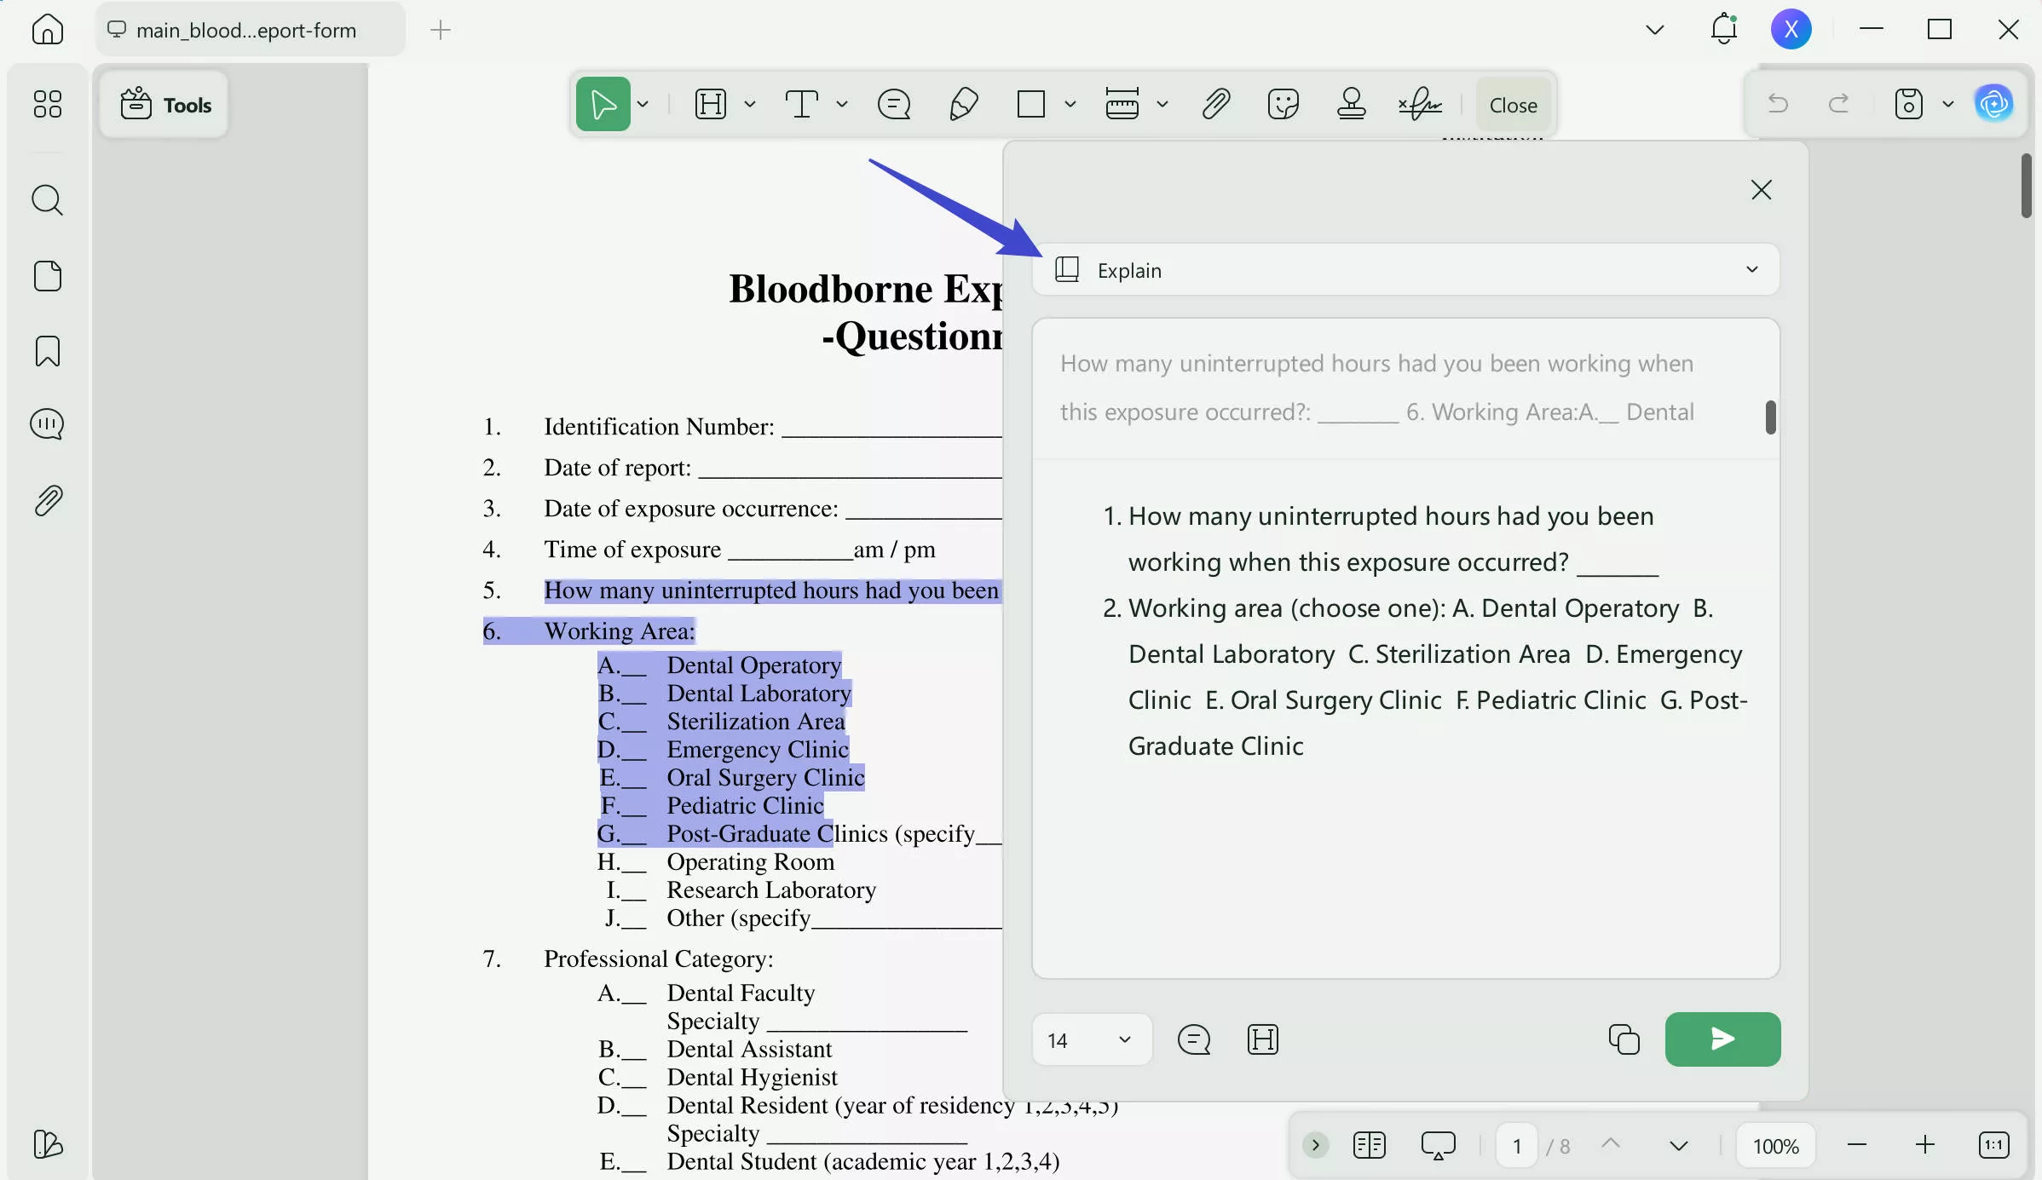Send the AI chat message
2042x1180 pixels.
click(x=1722, y=1039)
